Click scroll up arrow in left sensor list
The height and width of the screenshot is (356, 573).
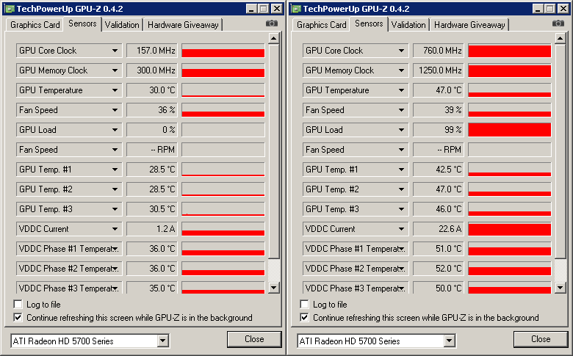point(274,38)
